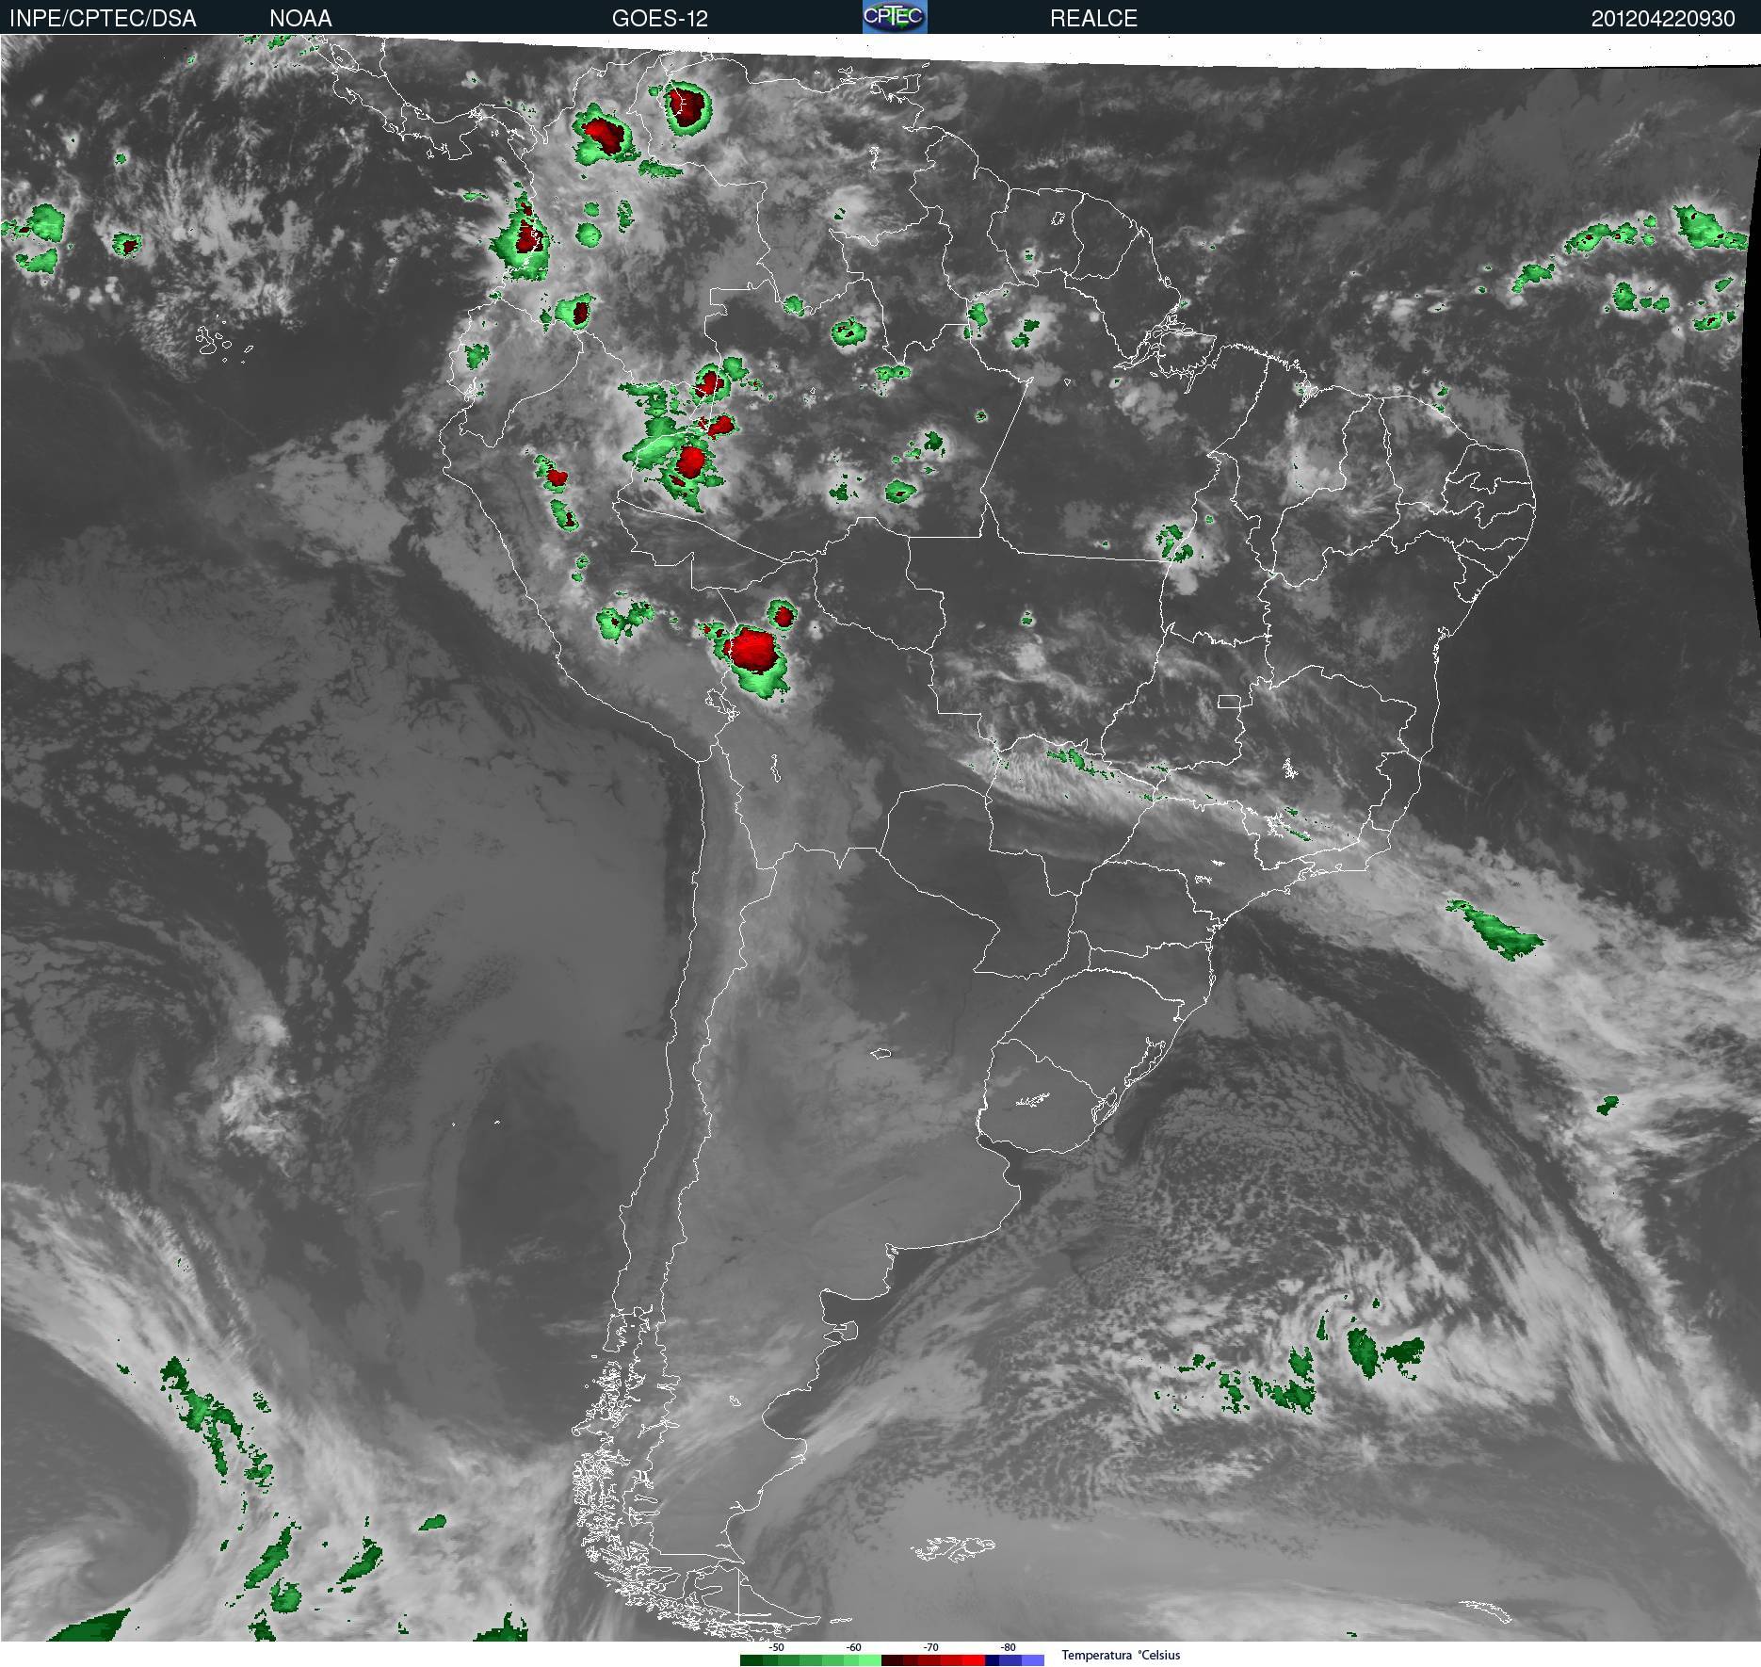Click the -70 value on the temperature scale
The height and width of the screenshot is (1667, 1761).
[930, 1648]
